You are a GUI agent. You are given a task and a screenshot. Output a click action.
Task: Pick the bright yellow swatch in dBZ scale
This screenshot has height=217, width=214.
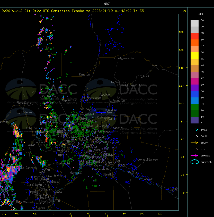coord(194,56)
